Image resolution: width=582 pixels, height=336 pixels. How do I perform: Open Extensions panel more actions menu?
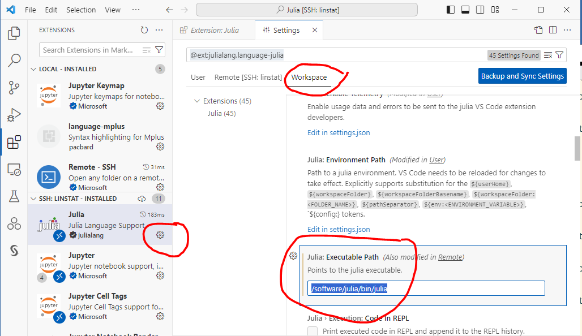[x=159, y=30]
